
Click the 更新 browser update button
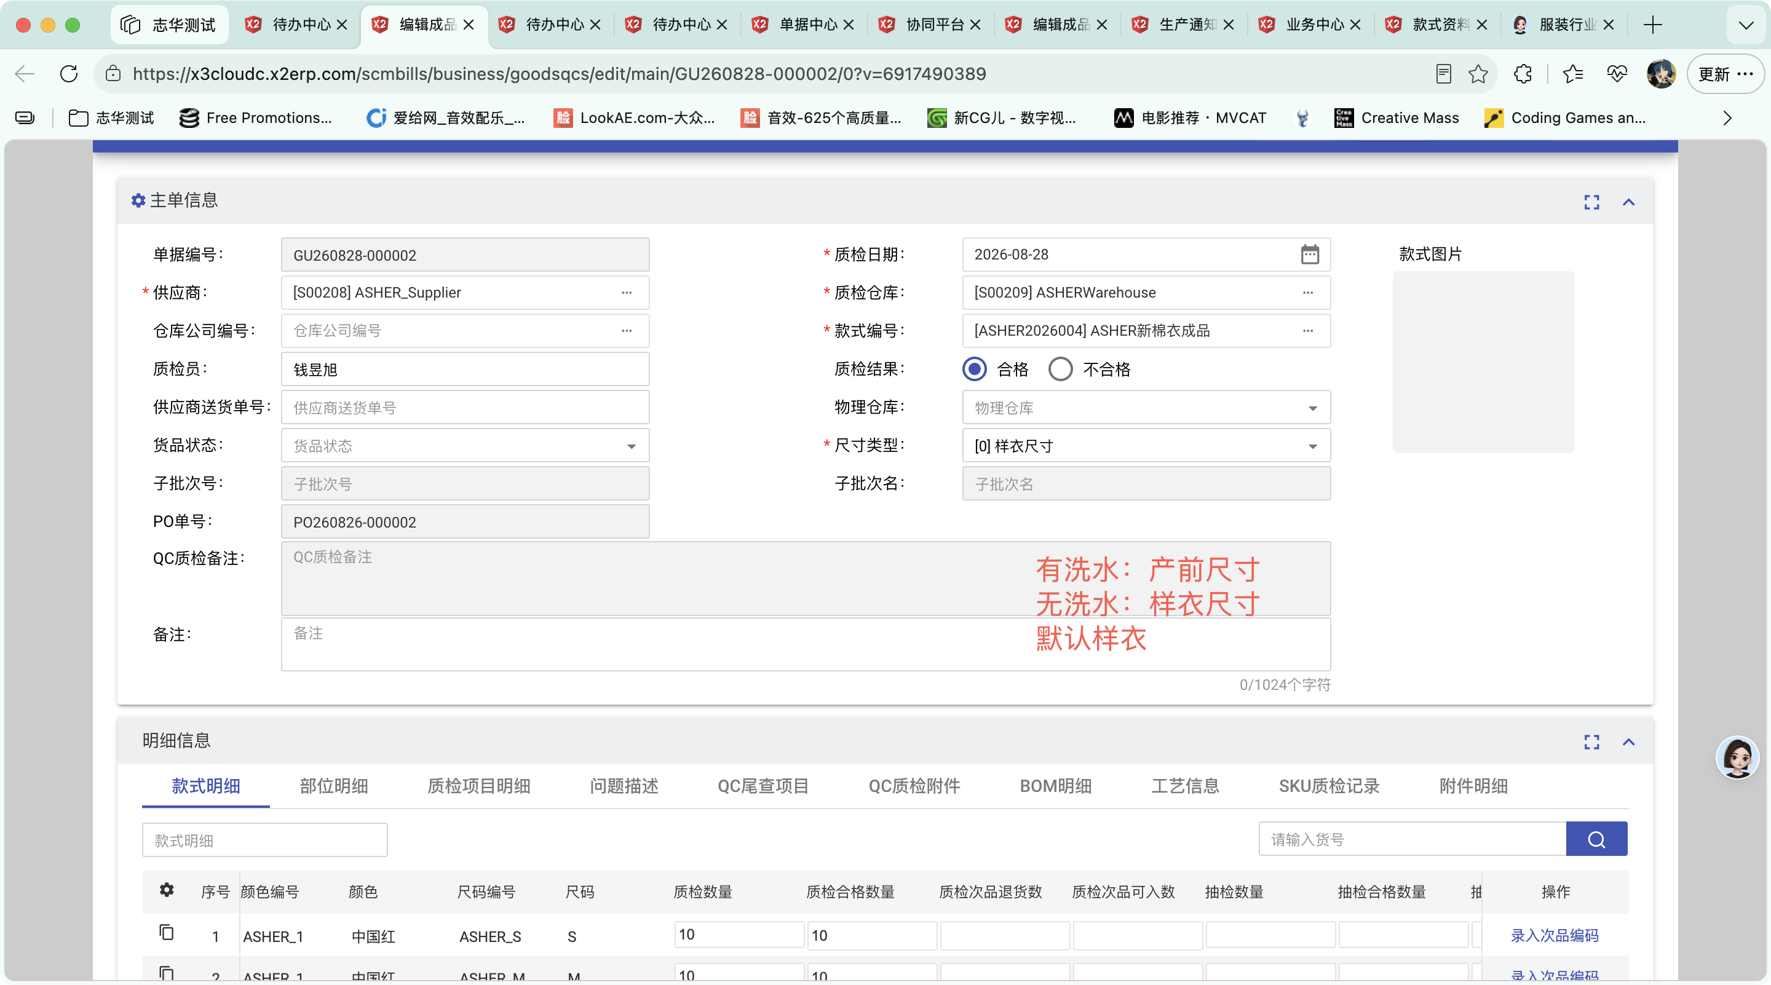pyautogui.click(x=1725, y=74)
